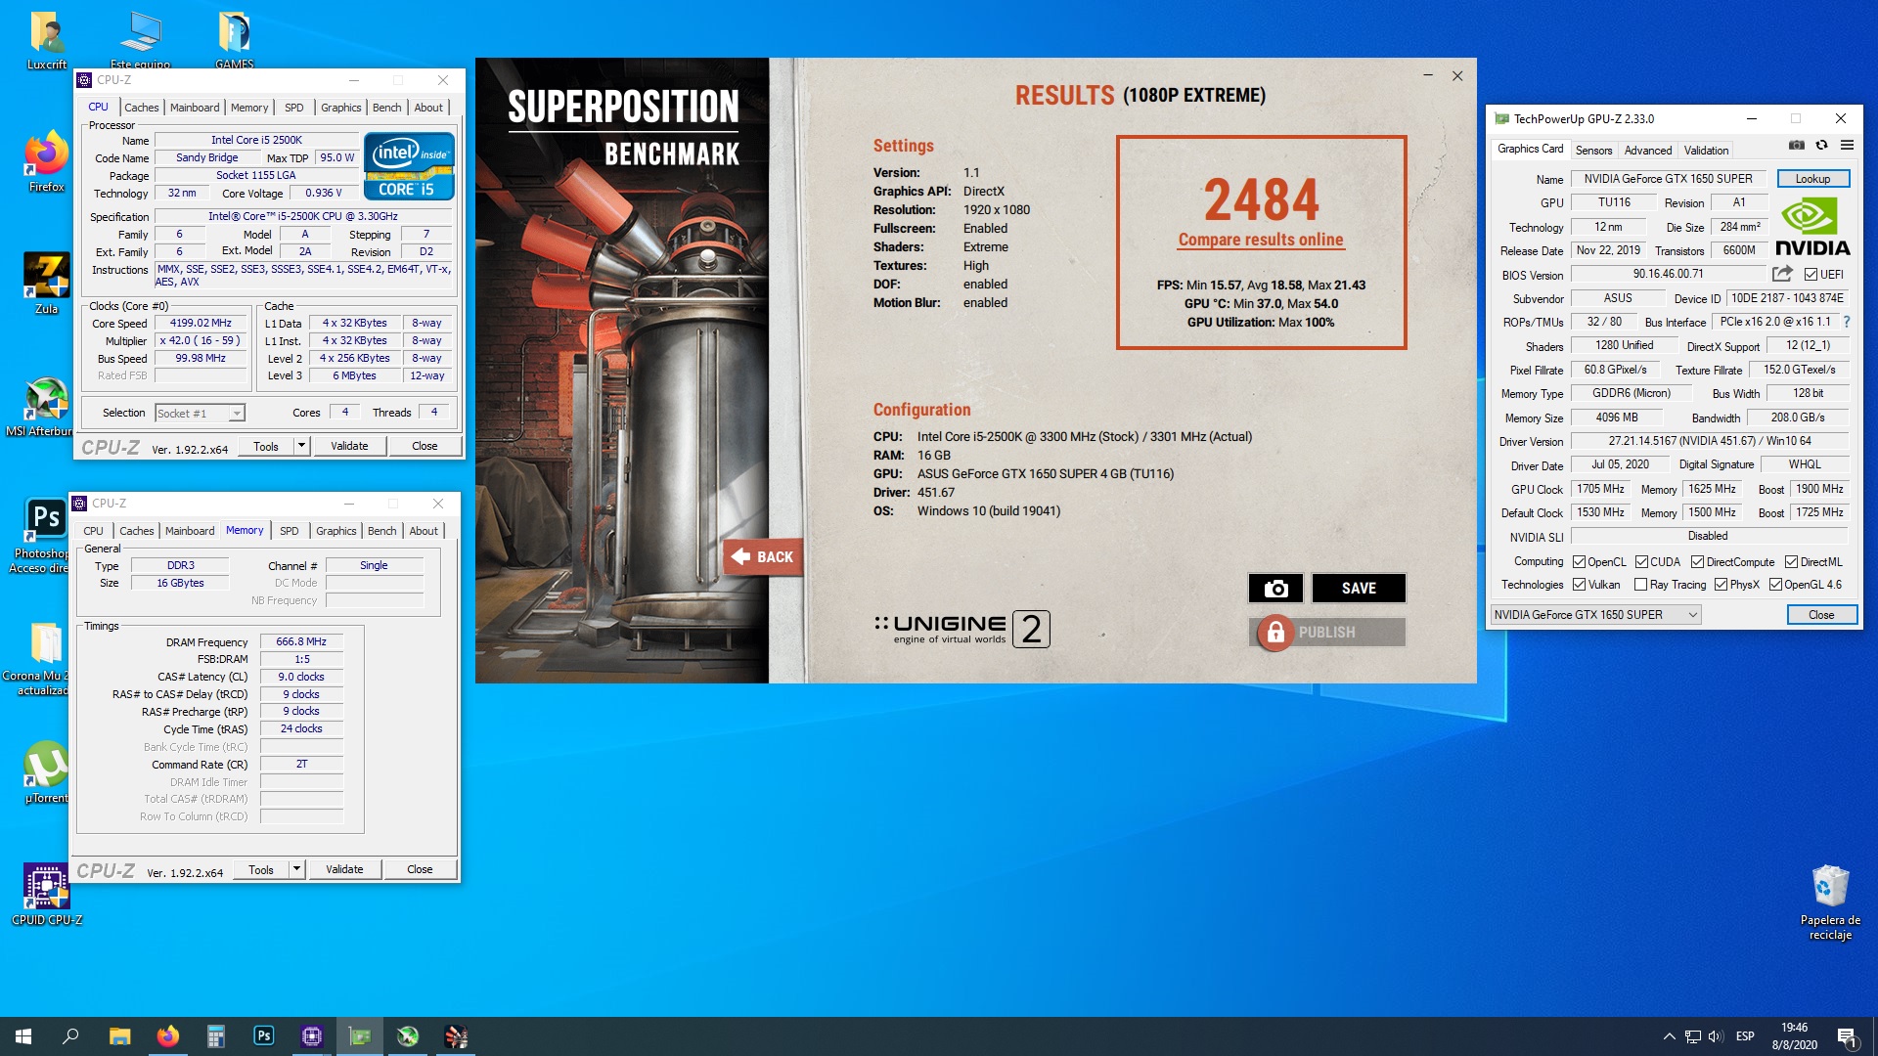This screenshot has width=1878, height=1056.
Task: Click the Lookup button in GPU-Z
Action: [x=1811, y=179]
